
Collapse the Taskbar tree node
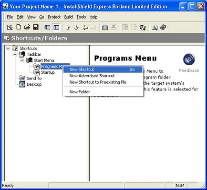[x=15, y=54]
